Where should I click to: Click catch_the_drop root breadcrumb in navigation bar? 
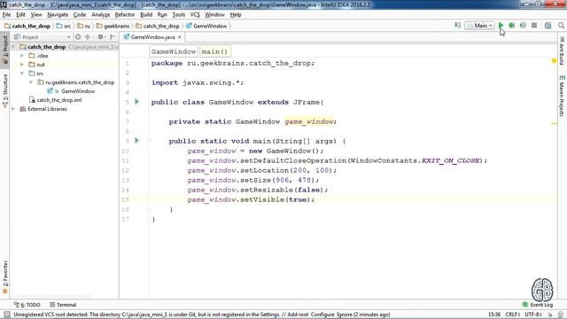click(x=27, y=26)
